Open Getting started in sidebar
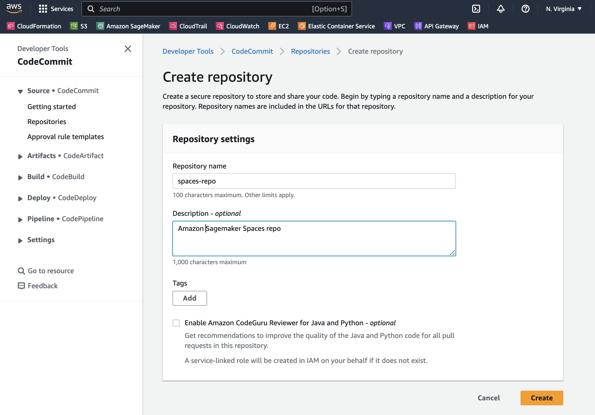 point(52,107)
